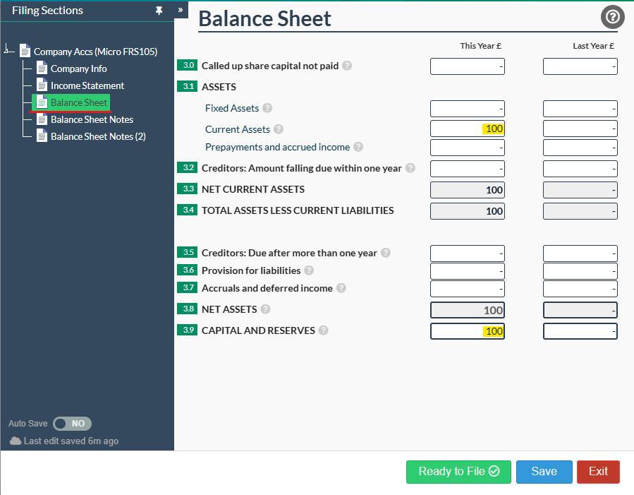Image resolution: width=634 pixels, height=495 pixels.
Task: Open help for Called up share capital not paid
Action: click(346, 65)
